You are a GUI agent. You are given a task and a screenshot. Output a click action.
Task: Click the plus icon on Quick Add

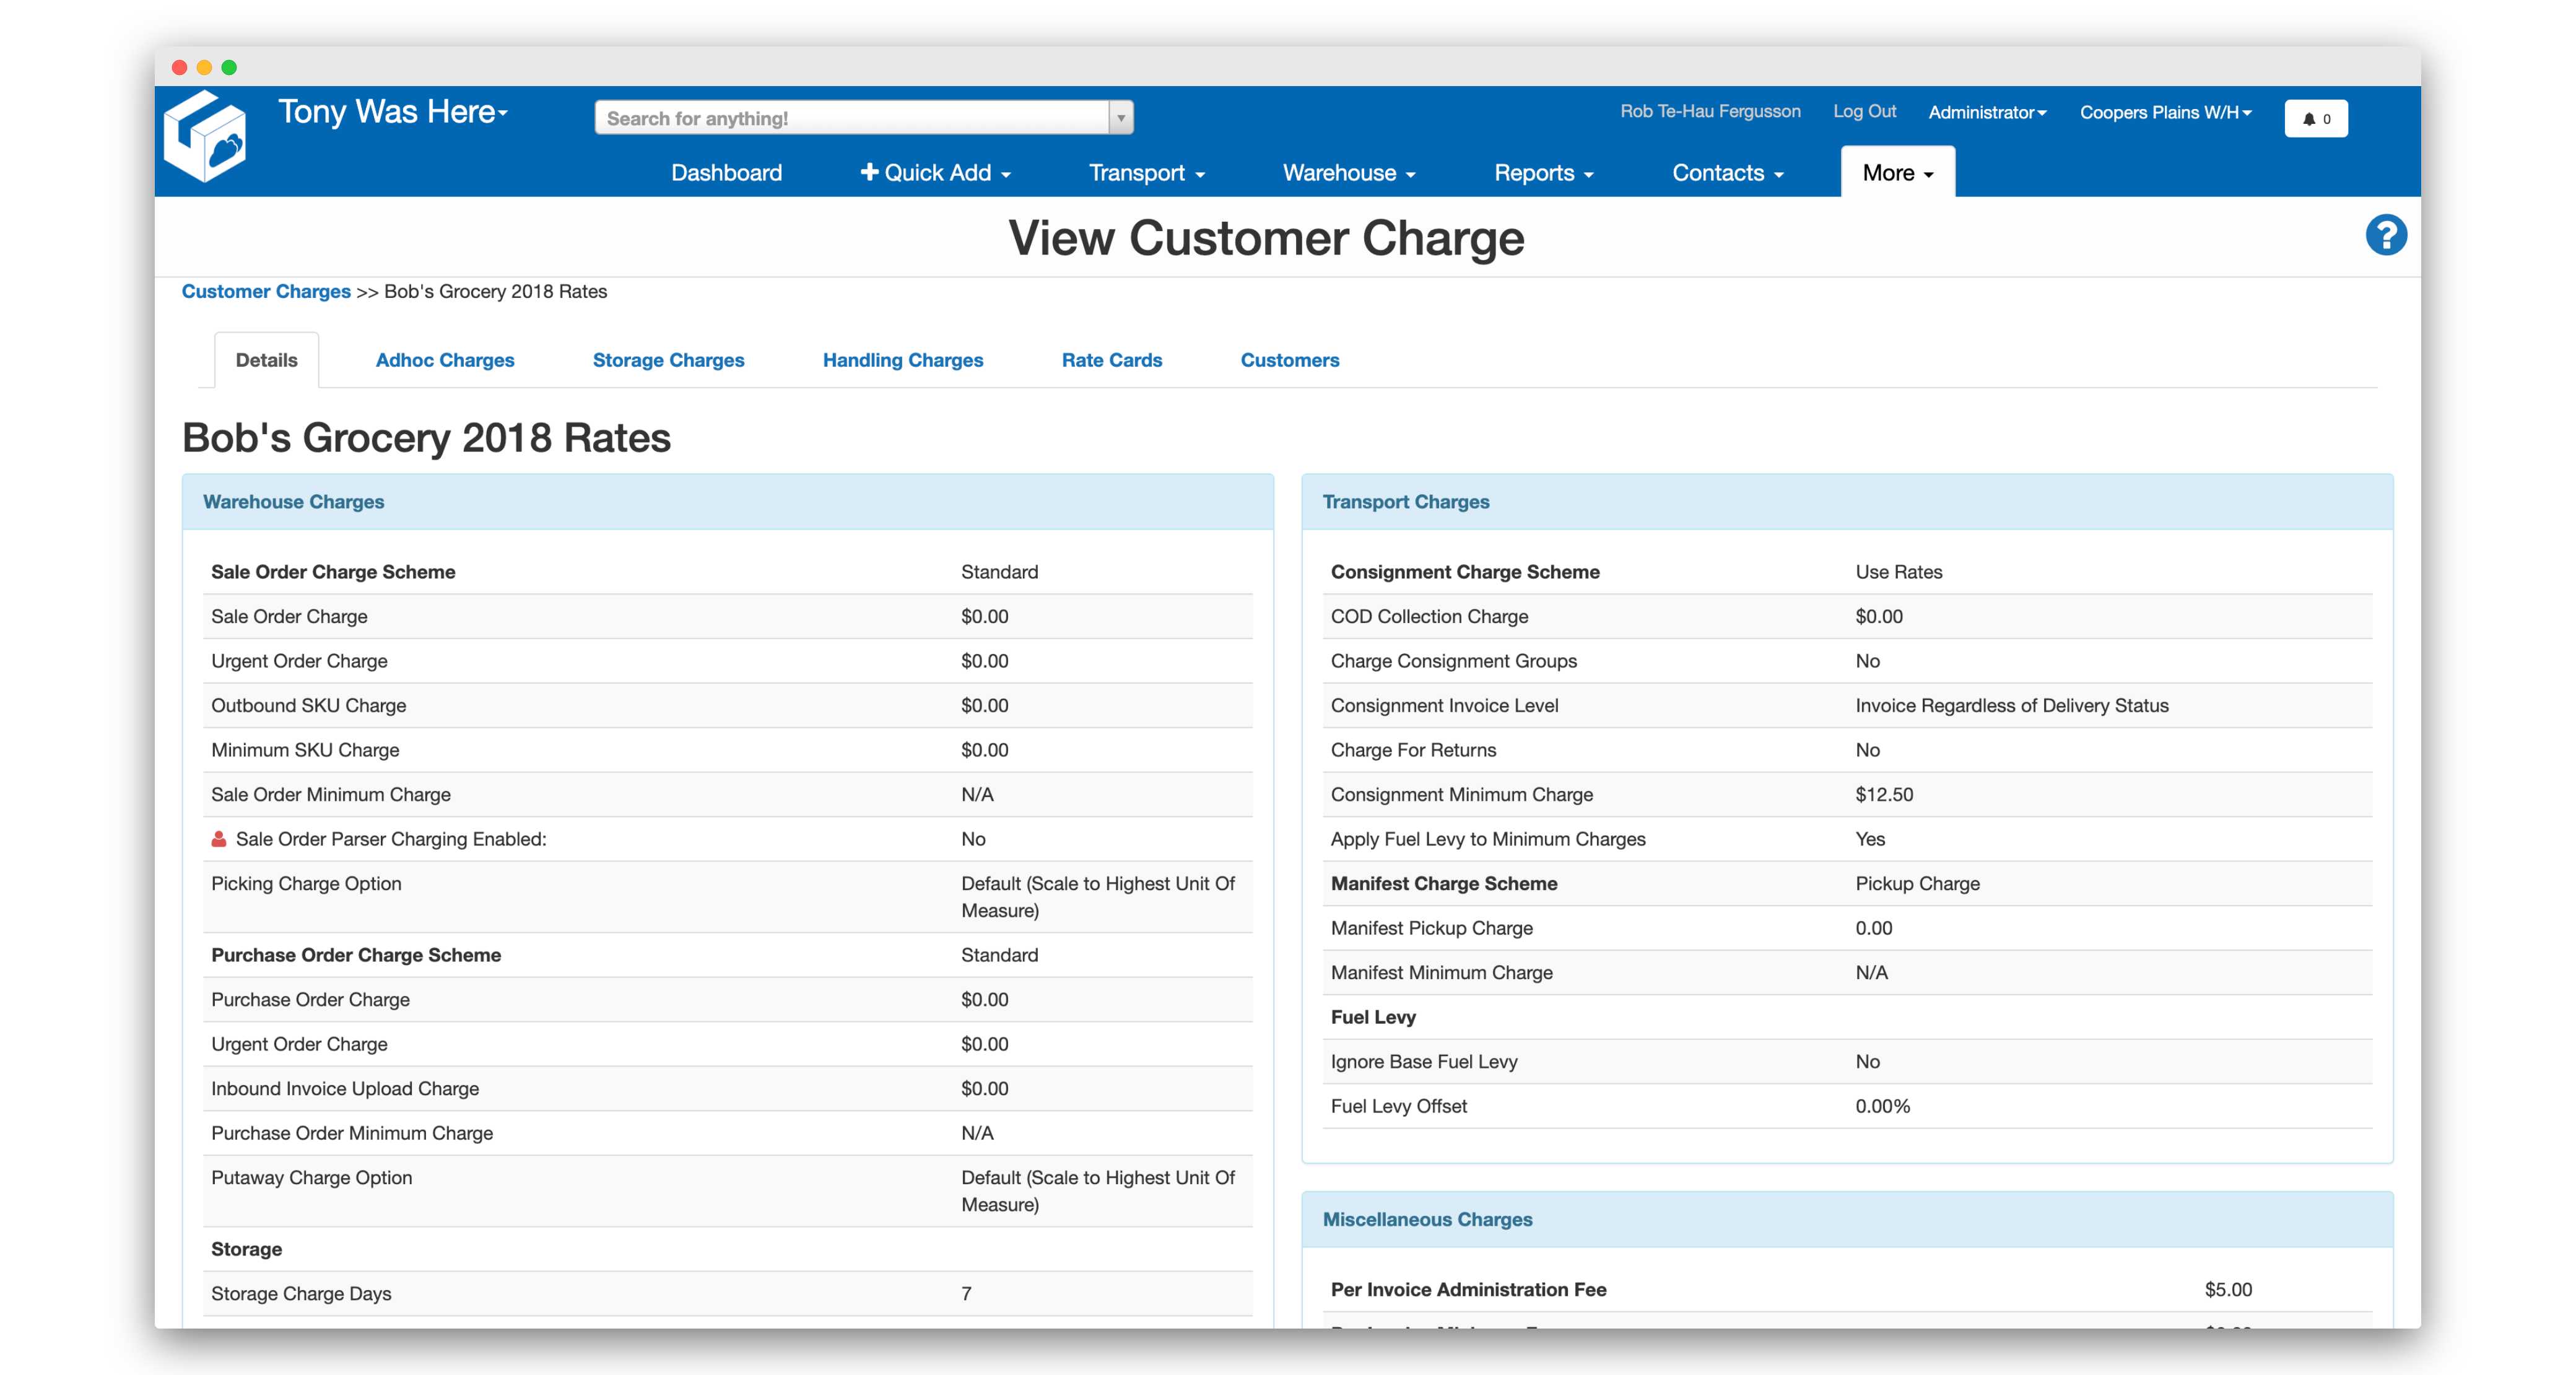(x=869, y=172)
